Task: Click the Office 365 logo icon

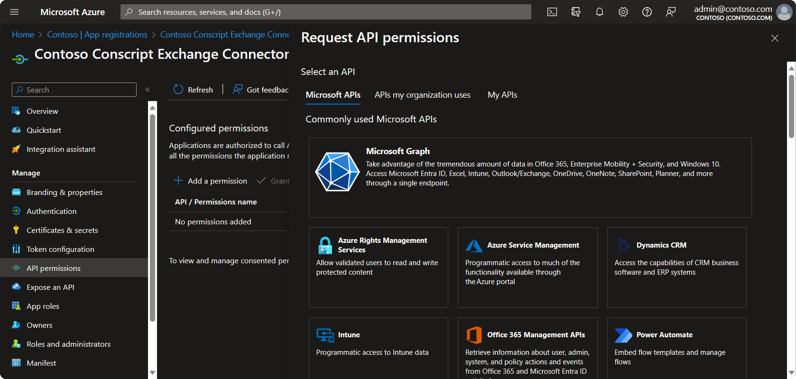Action: (x=474, y=335)
